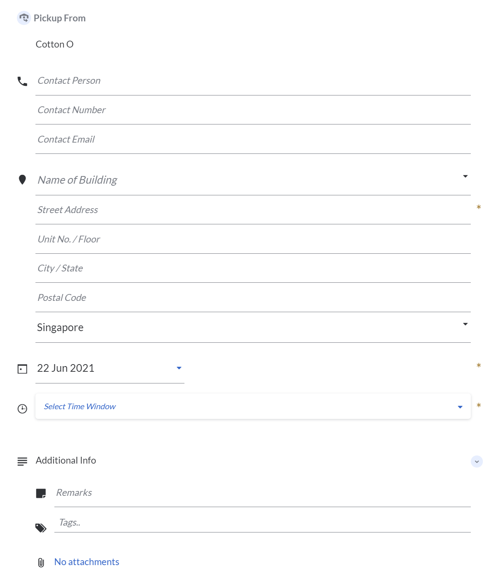Click the tags label icon
The image size is (501, 580).
[x=41, y=528]
